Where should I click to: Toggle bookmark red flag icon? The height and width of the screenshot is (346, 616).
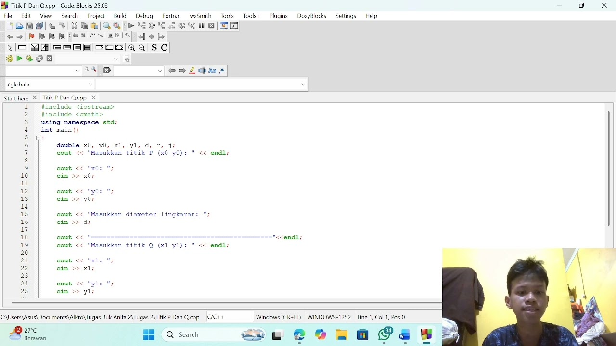[x=32, y=37]
